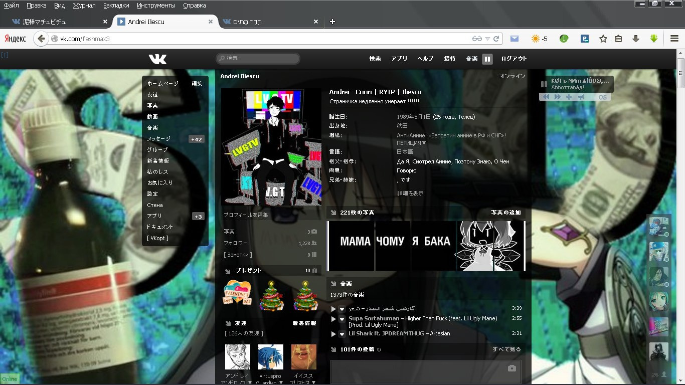Go back with the browser back arrow
Viewport: 685px width, 385px height.
[x=41, y=39]
